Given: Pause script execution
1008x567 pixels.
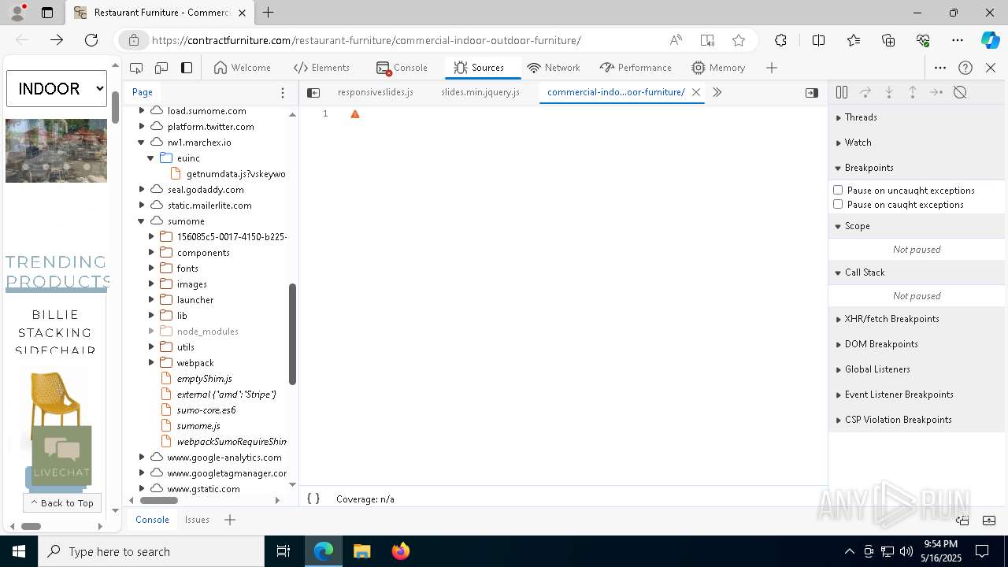Looking at the screenshot, I should click(x=842, y=92).
